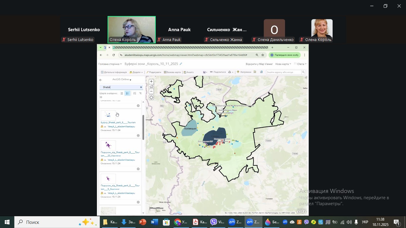
Task: Open the Аналіз analysis tool
Action: click(x=189, y=72)
